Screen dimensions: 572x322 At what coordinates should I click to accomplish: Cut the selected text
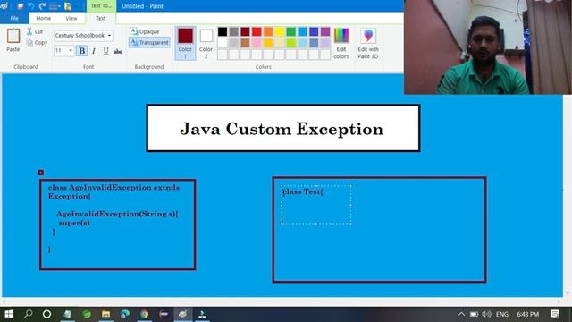coord(35,32)
